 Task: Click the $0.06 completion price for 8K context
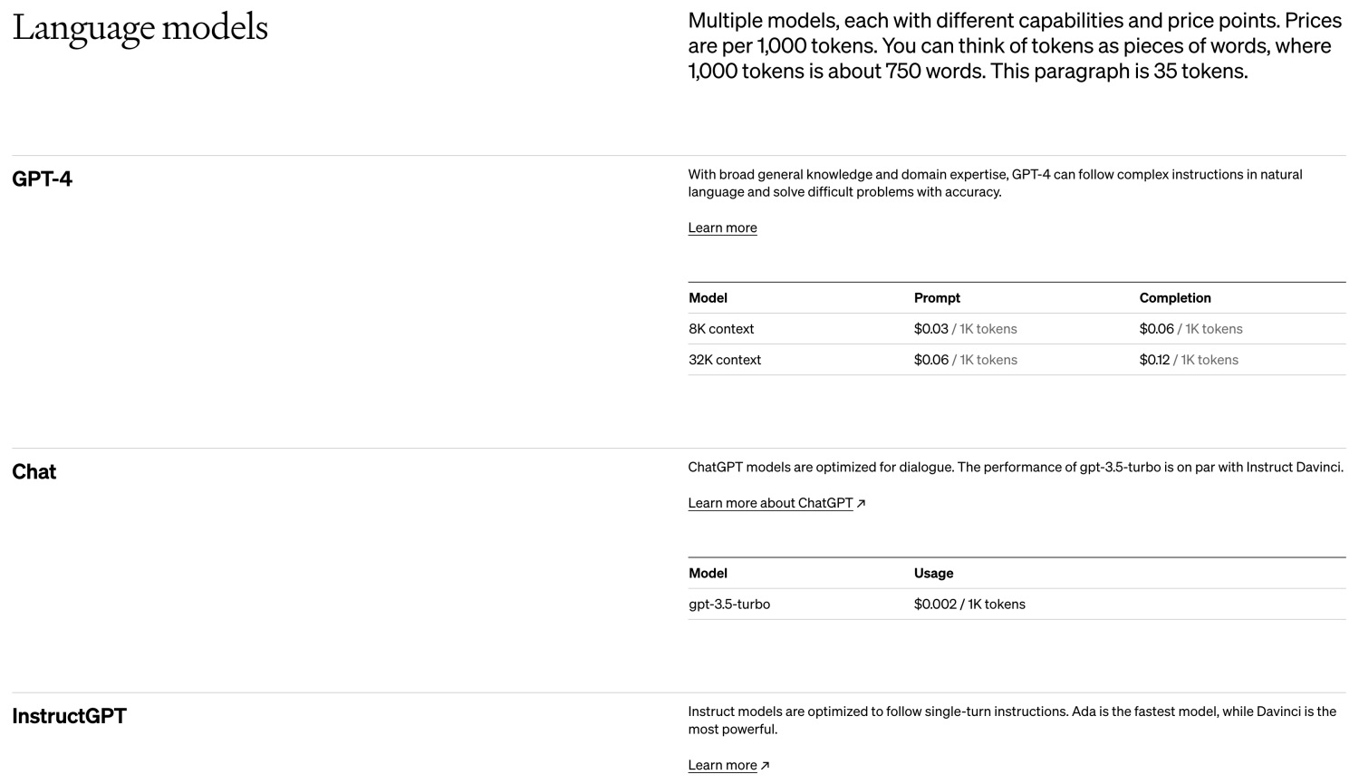click(x=1156, y=329)
